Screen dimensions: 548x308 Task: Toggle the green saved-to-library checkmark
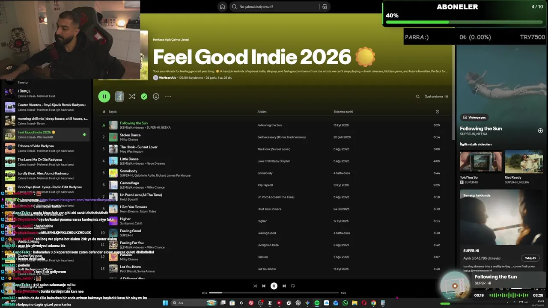point(144,97)
